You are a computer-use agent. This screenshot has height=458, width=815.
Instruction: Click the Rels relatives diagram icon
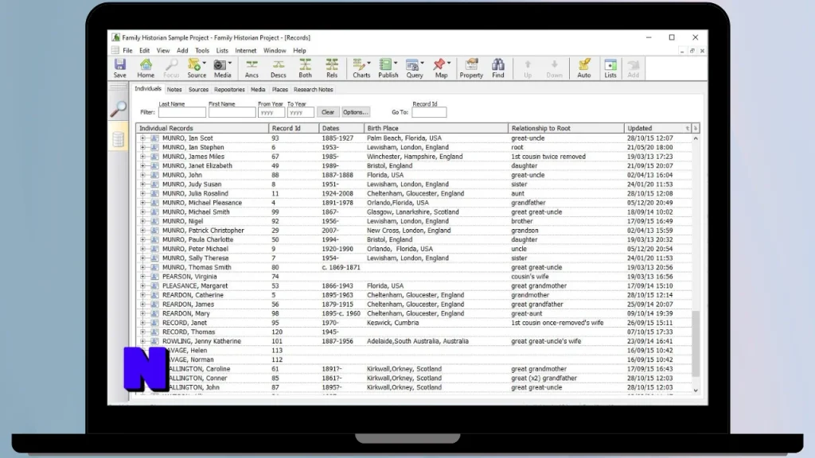[332, 68]
